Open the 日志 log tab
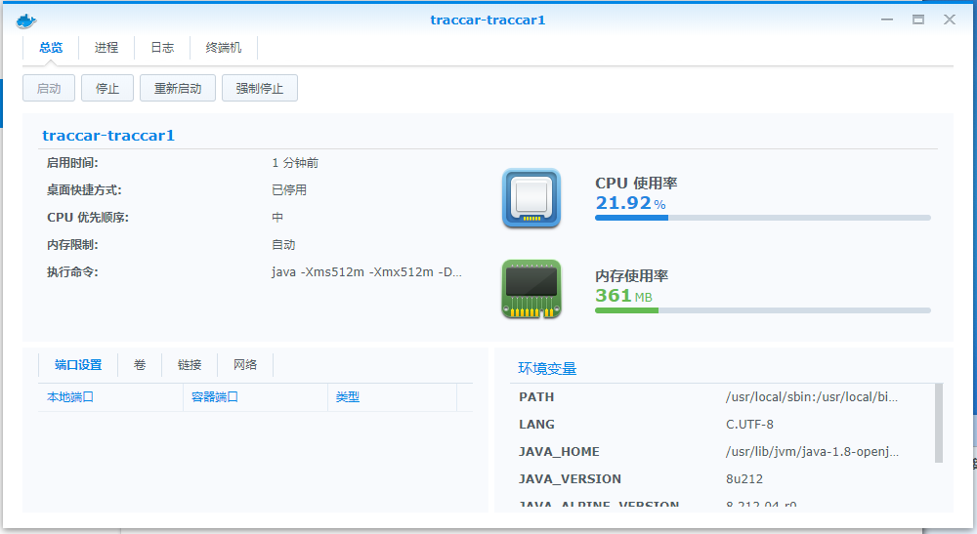 point(162,47)
